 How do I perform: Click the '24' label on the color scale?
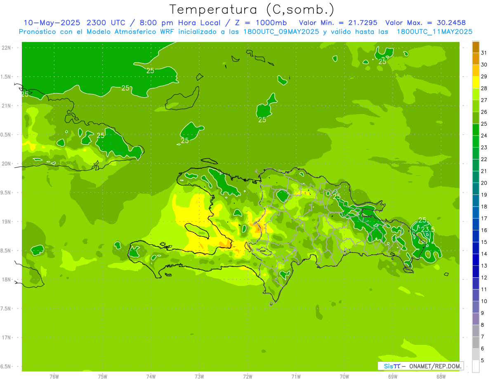(484, 135)
